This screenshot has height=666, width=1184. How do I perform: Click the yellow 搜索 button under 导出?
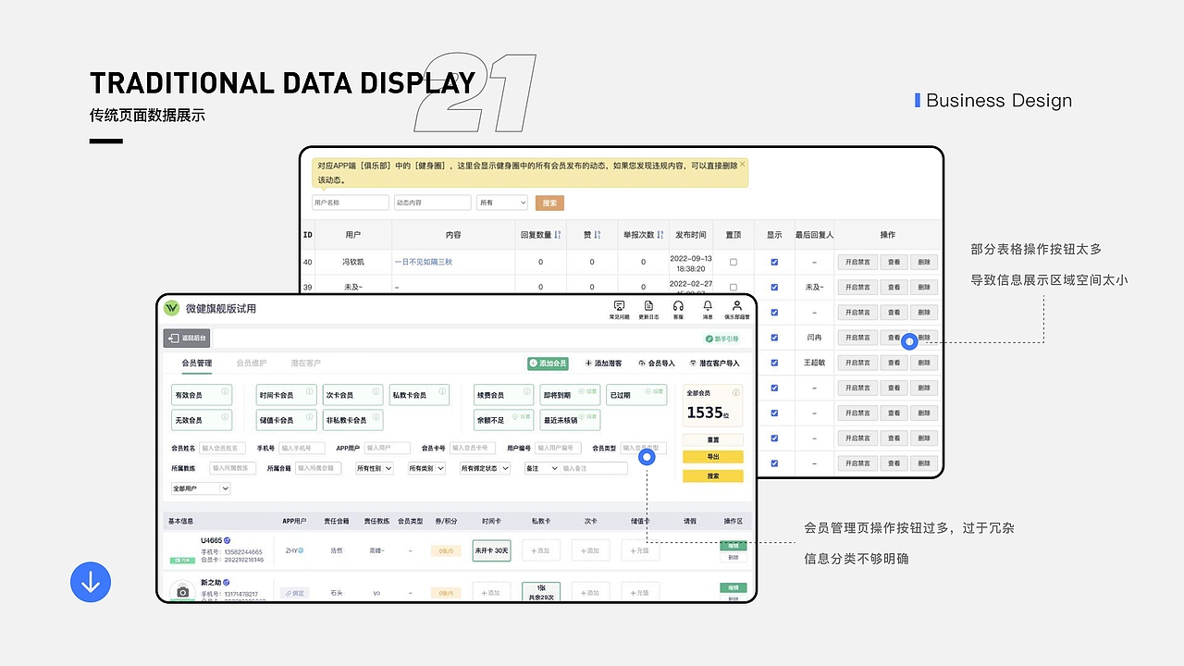(x=713, y=476)
